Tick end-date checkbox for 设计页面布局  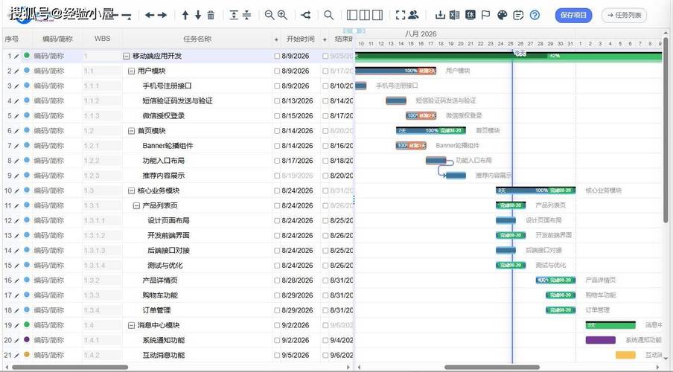[x=325, y=220]
